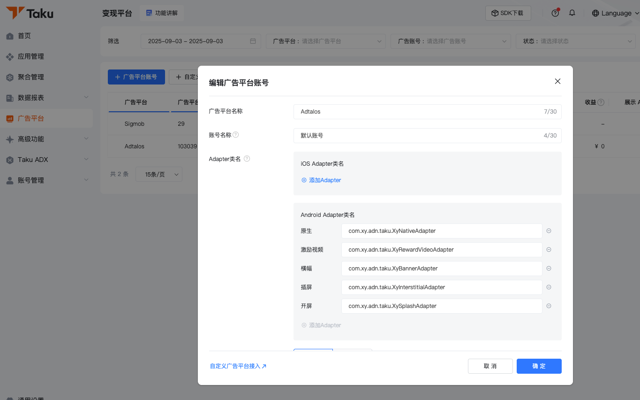Screen dimensions: 640x400
Task: Open the 广告平台 filter dropdown
Action: point(325,41)
